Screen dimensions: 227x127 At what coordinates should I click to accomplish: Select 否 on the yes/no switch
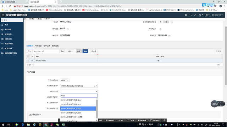tap(166, 22)
